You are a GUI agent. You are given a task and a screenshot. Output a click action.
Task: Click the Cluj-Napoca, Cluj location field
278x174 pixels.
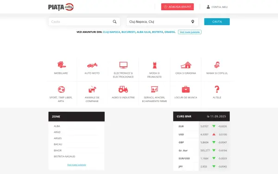pyautogui.click(x=162, y=22)
